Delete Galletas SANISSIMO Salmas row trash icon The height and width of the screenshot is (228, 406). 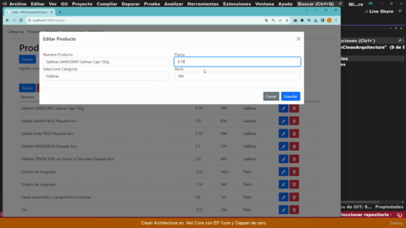294,108
